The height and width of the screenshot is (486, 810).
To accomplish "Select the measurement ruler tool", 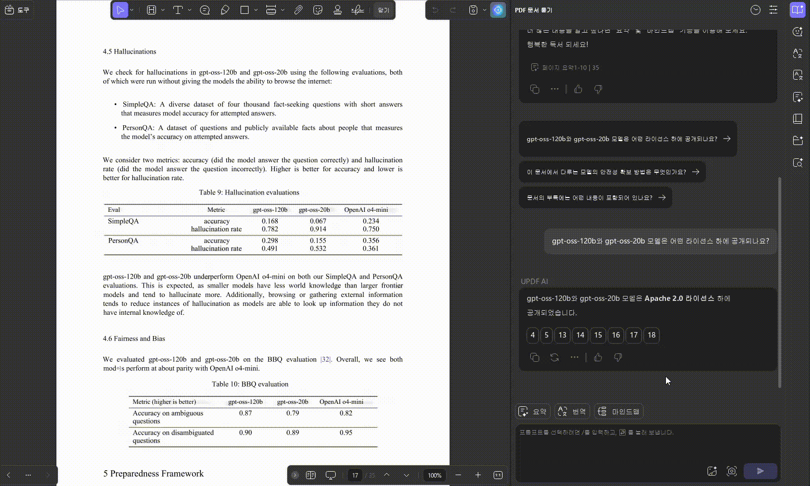I will click(x=271, y=10).
